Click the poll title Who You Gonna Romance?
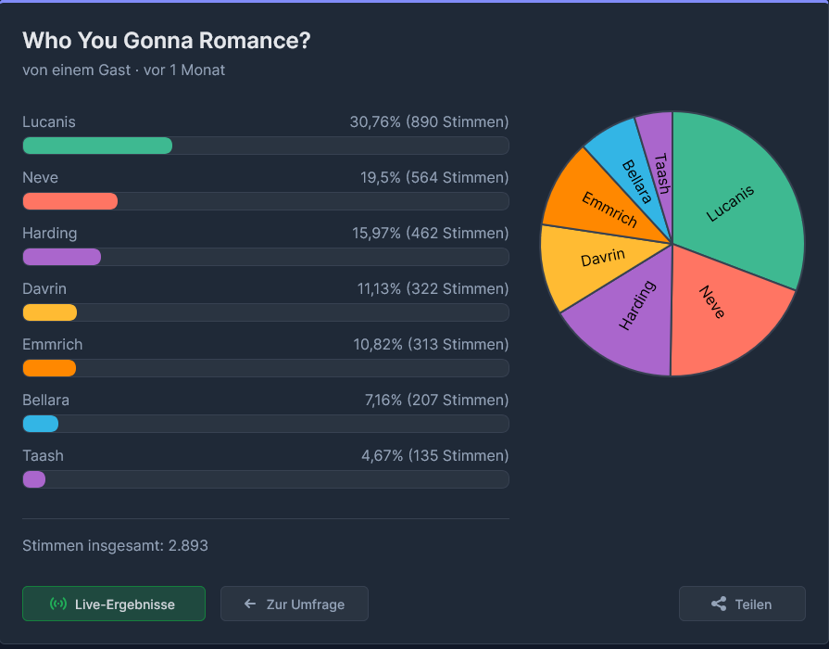This screenshot has height=649, width=829. (x=167, y=41)
